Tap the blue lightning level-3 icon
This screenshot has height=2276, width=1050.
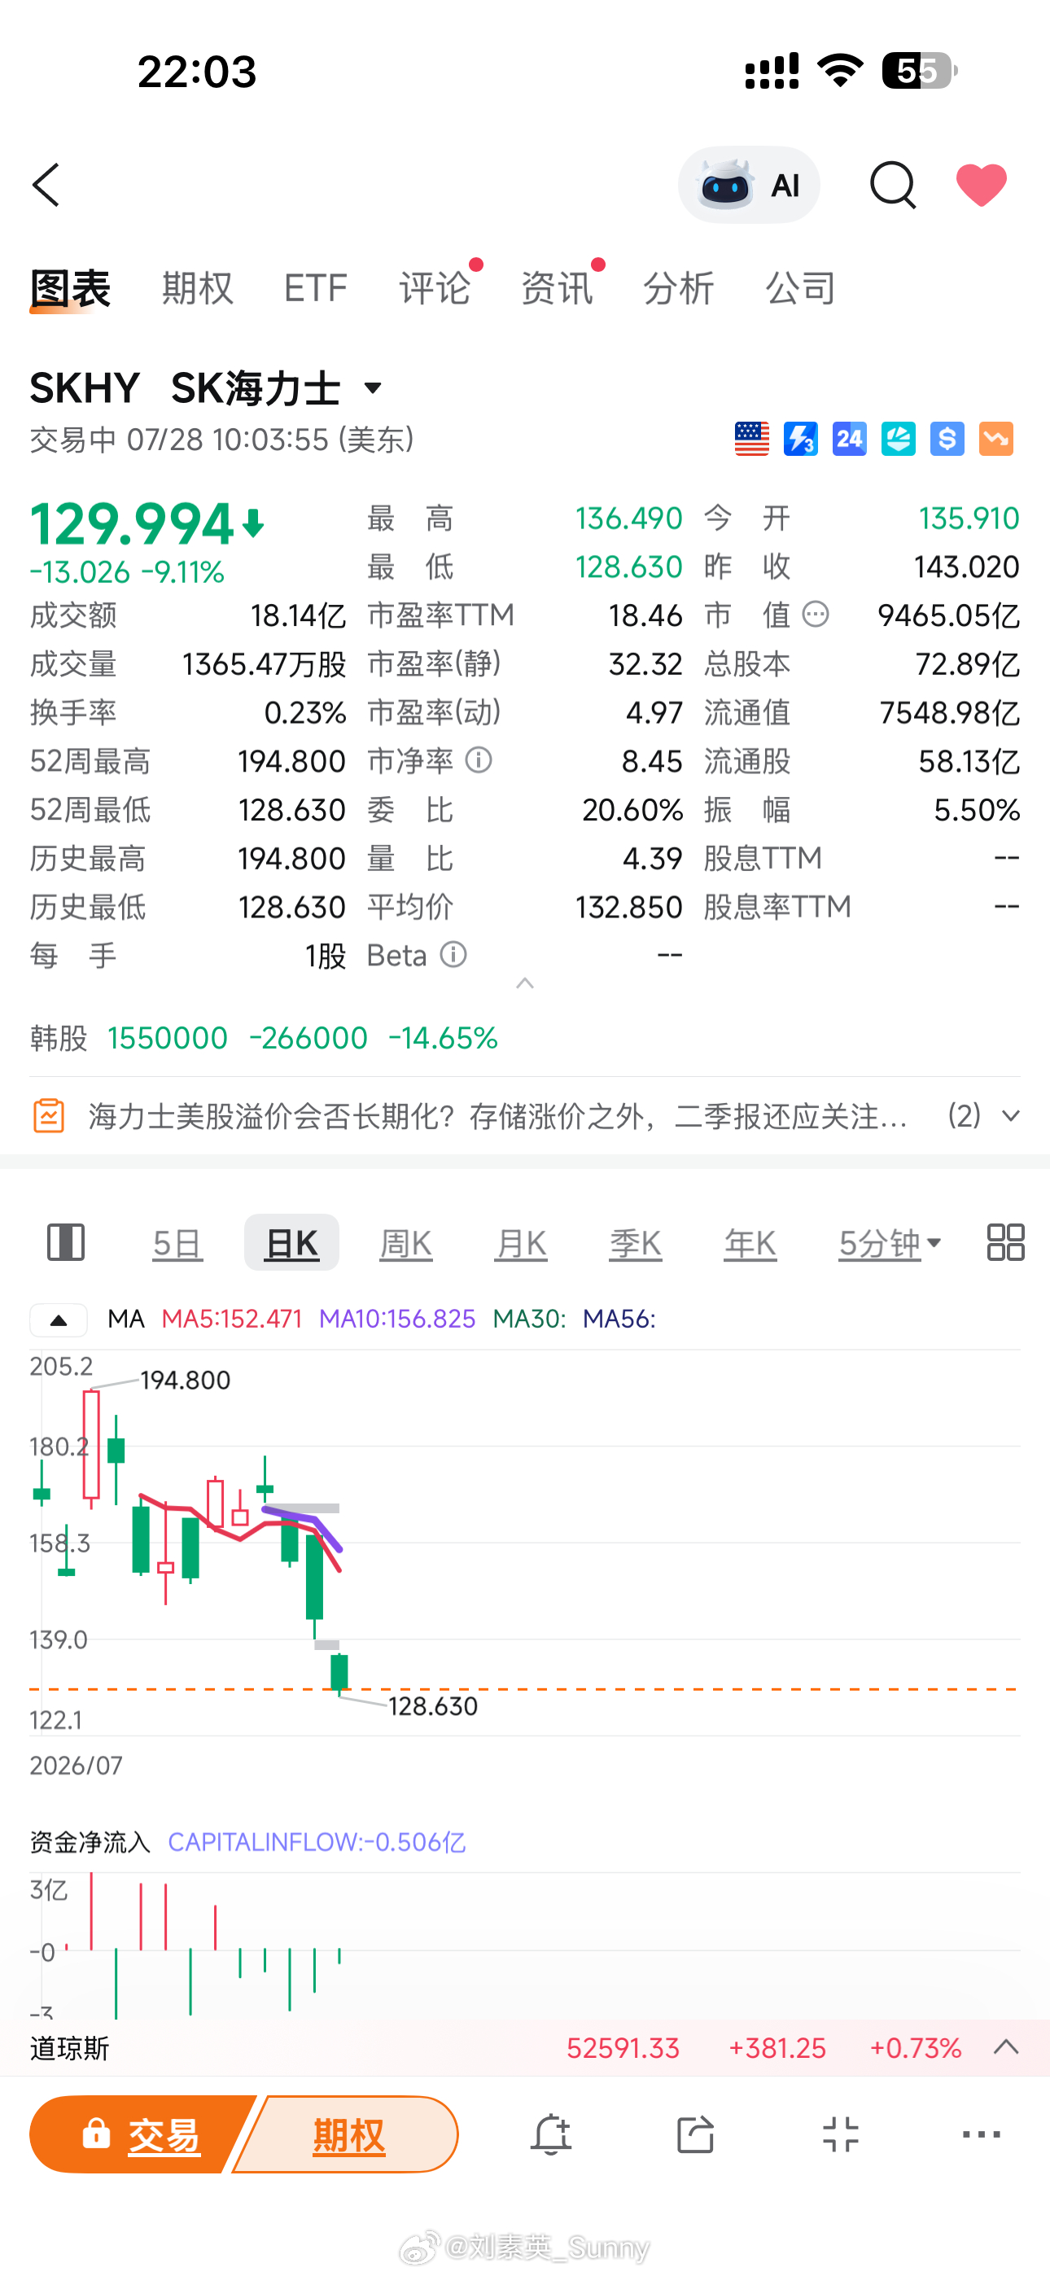pyautogui.click(x=801, y=439)
